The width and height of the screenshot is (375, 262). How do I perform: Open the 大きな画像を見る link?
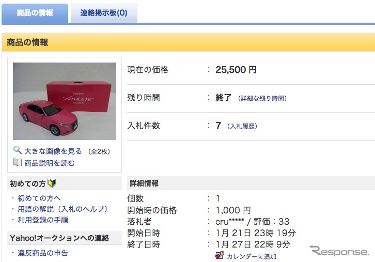[53, 151]
